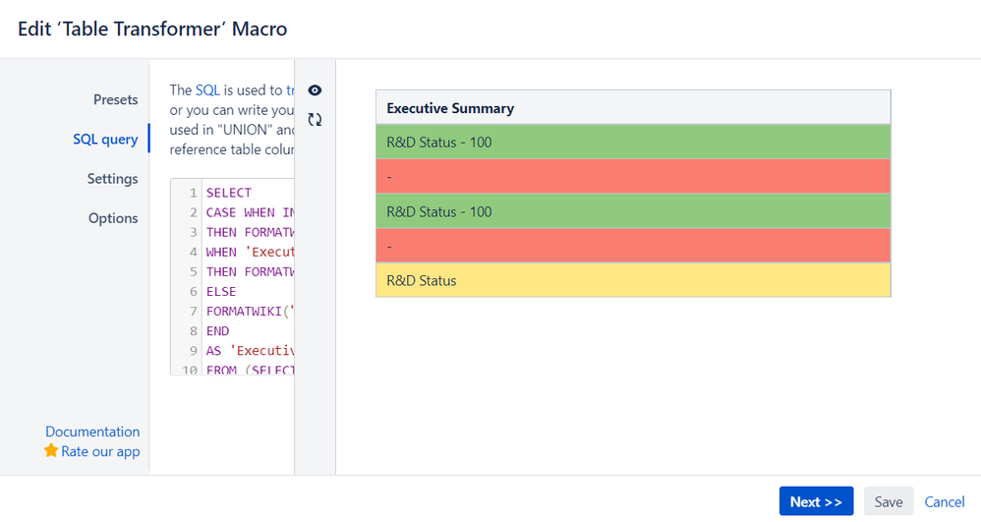Viewport: 981px width, 522px height.
Task: Toggle the preview eye icon
Action: pyautogui.click(x=315, y=90)
